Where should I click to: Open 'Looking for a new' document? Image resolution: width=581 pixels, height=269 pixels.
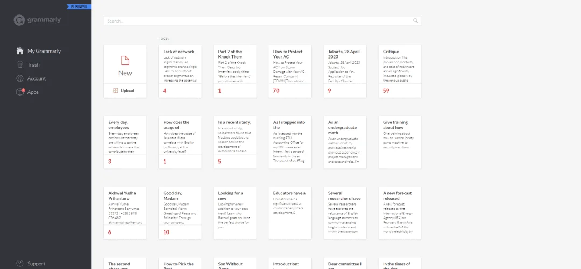[235, 213]
